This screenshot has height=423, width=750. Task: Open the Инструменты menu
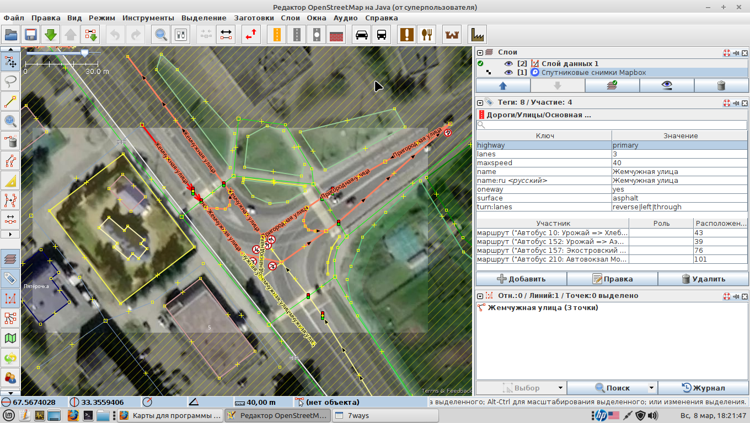tap(148, 18)
